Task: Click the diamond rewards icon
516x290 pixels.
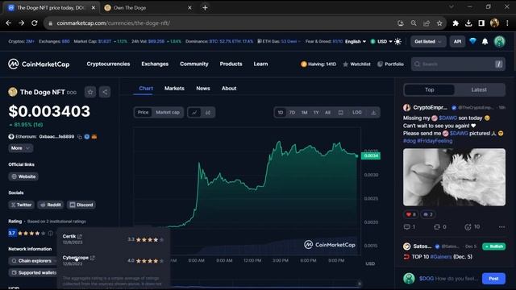Action: tap(472, 41)
